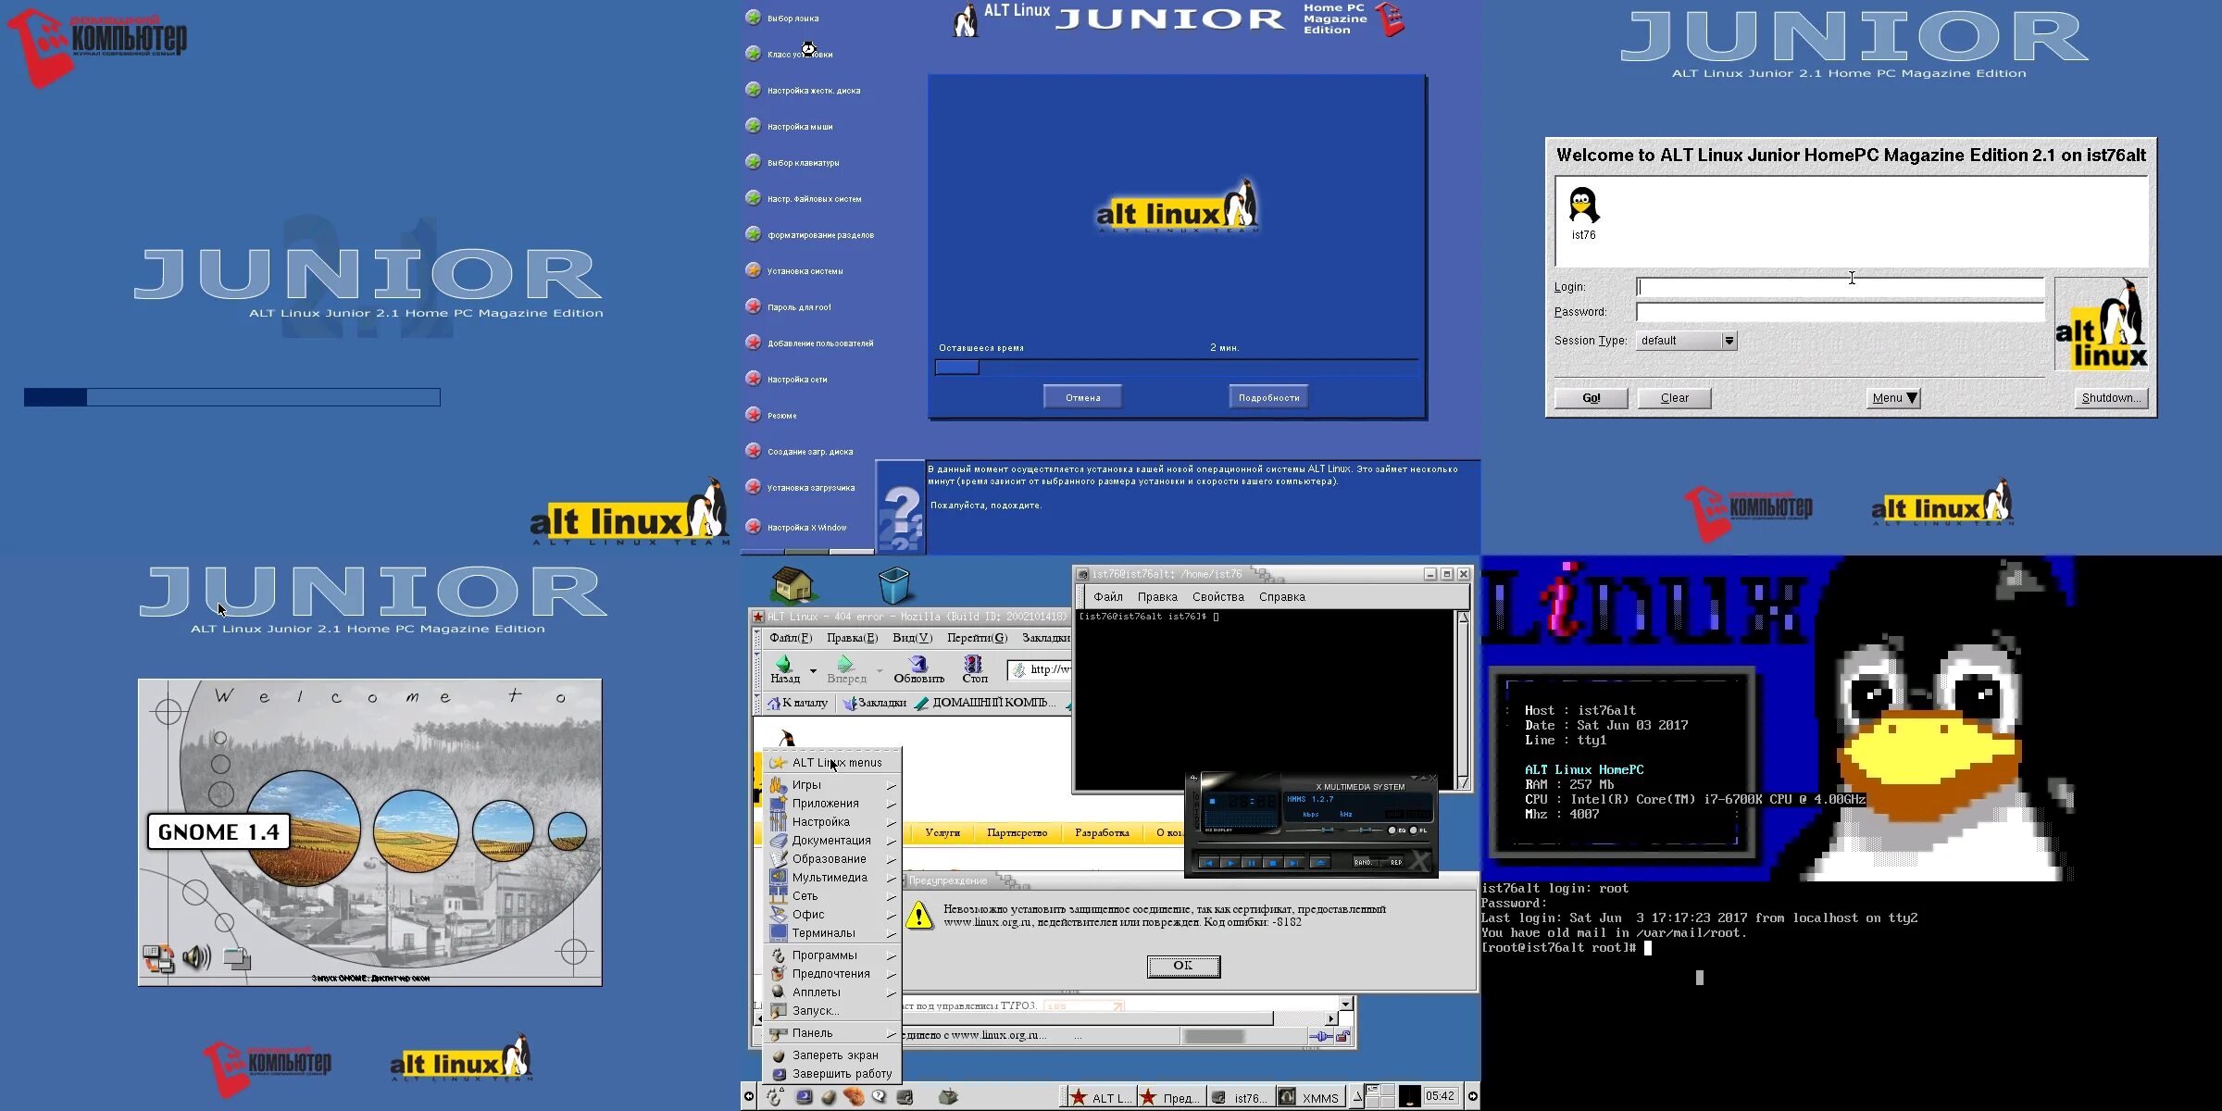This screenshot has width=2222, height=1111.
Task: Click the Закладки bookmarks icon in Mozilla toolbar
Action: coord(849,703)
